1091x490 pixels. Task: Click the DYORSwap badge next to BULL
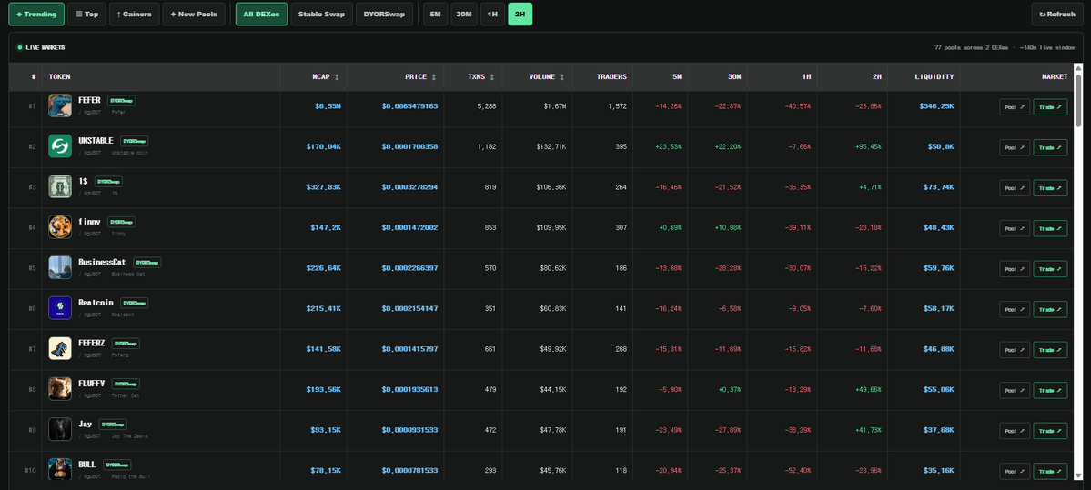(x=116, y=465)
